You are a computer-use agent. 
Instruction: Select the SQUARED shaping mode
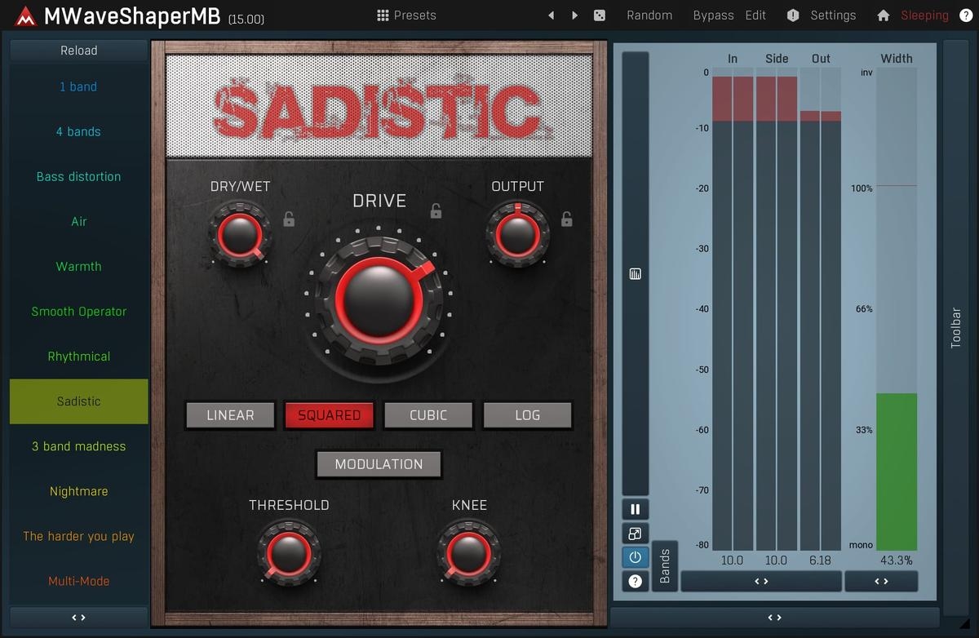pos(329,415)
